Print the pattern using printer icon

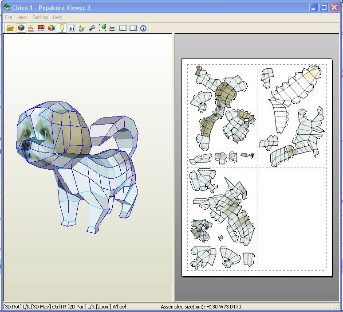(113, 28)
